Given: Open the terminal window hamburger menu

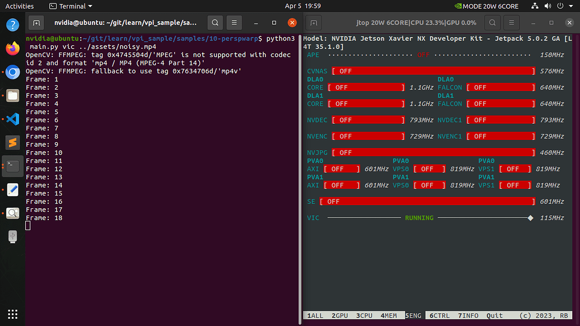Looking at the screenshot, I should click(x=234, y=22).
